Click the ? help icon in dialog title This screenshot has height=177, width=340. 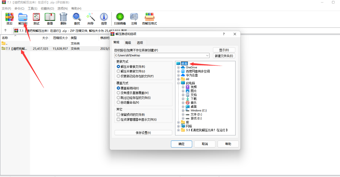[x=224, y=34]
